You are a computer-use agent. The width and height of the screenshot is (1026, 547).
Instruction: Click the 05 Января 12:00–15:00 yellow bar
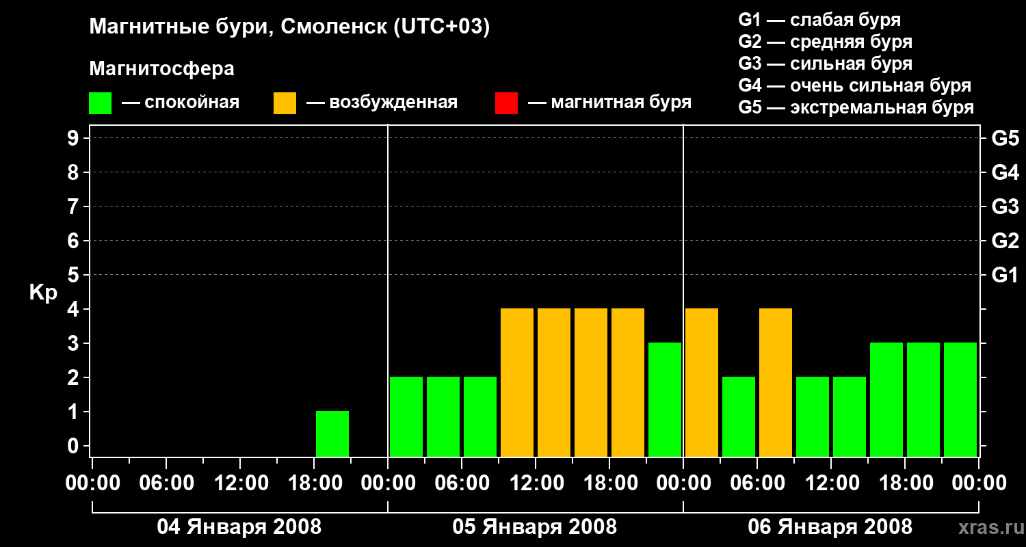click(x=554, y=382)
